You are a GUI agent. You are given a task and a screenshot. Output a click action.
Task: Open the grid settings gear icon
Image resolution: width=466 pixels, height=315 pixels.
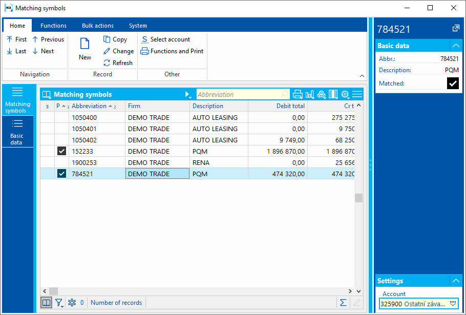345,94
